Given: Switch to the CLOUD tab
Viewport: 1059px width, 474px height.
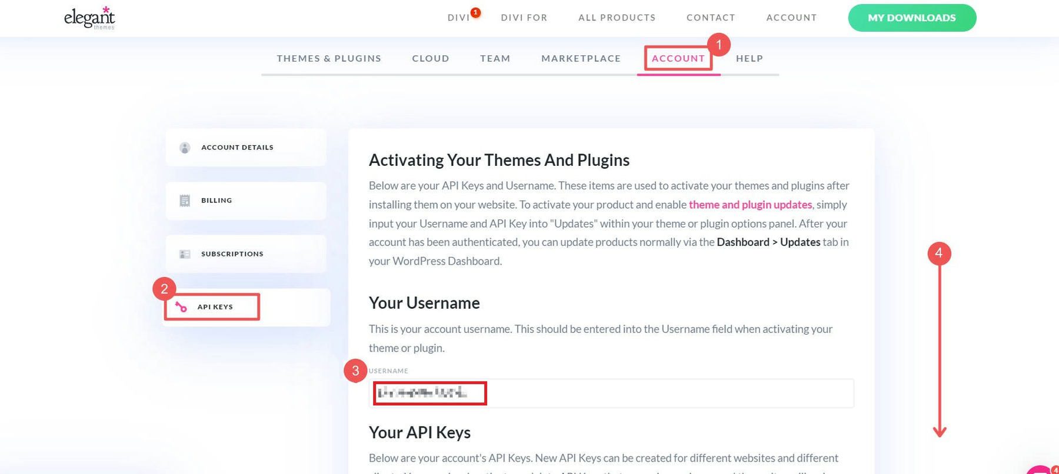Looking at the screenshot, I should (x=431, y=58).
